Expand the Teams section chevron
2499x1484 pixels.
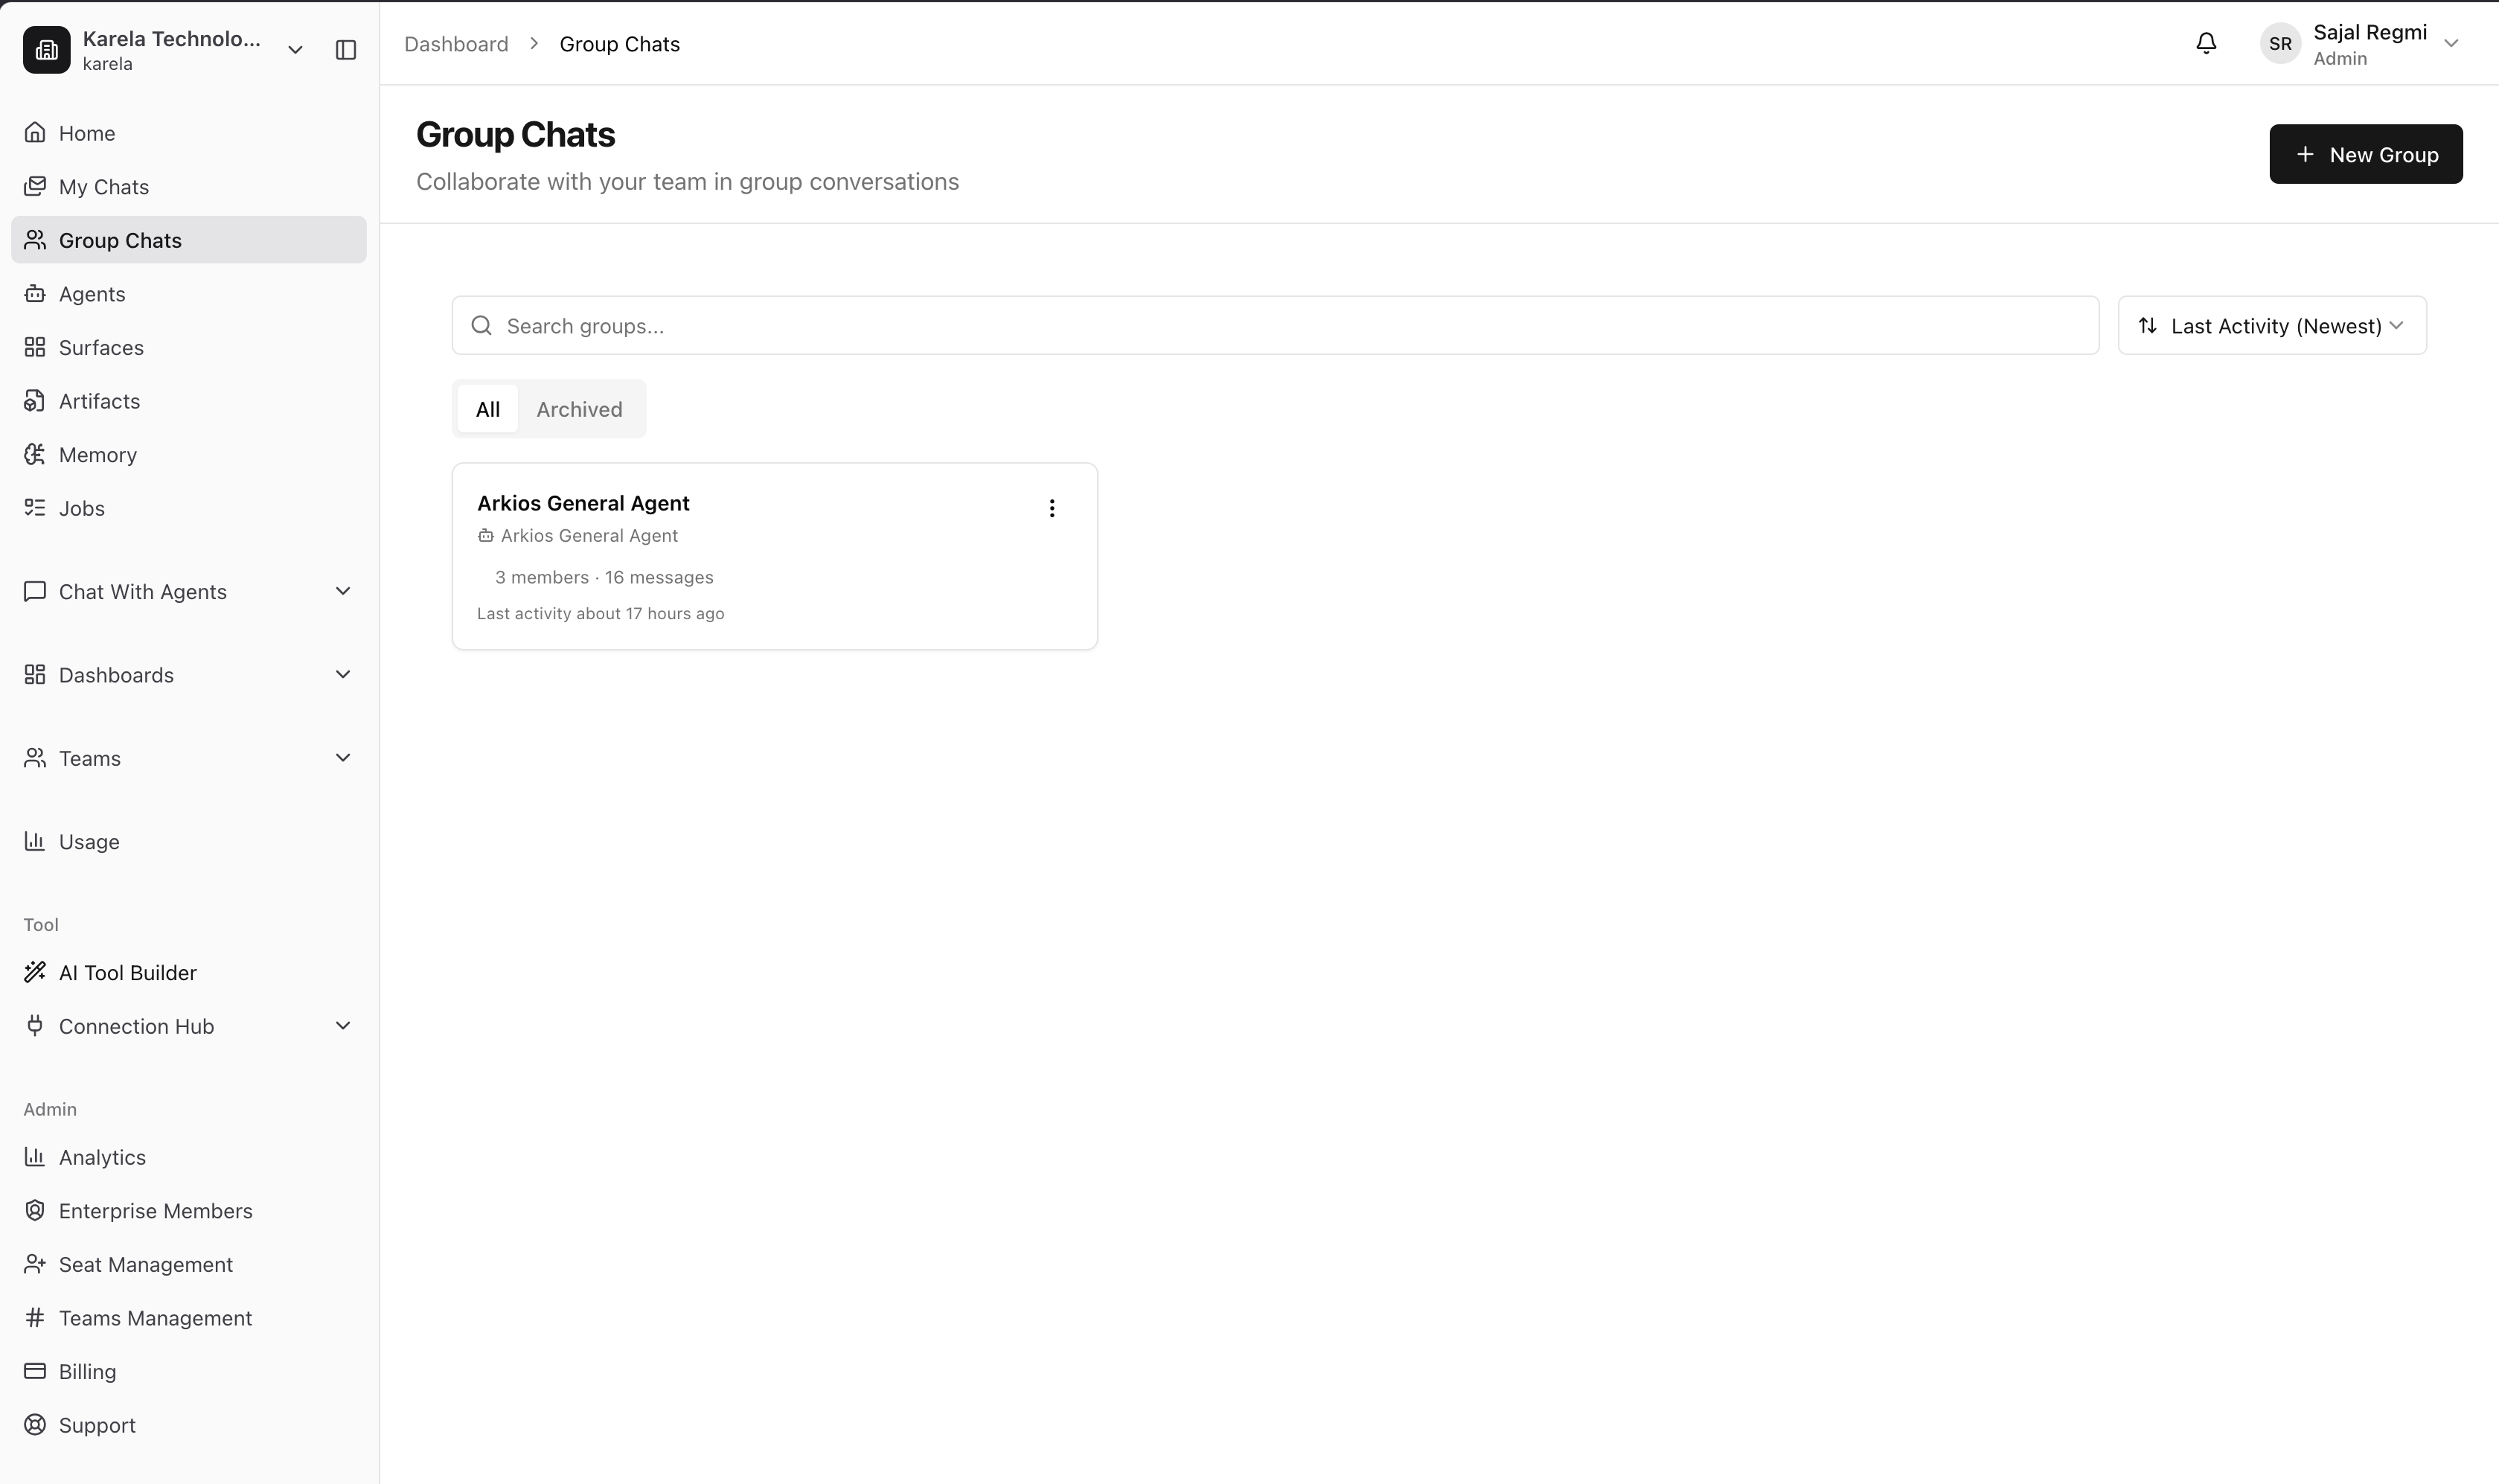click(343, 758)
